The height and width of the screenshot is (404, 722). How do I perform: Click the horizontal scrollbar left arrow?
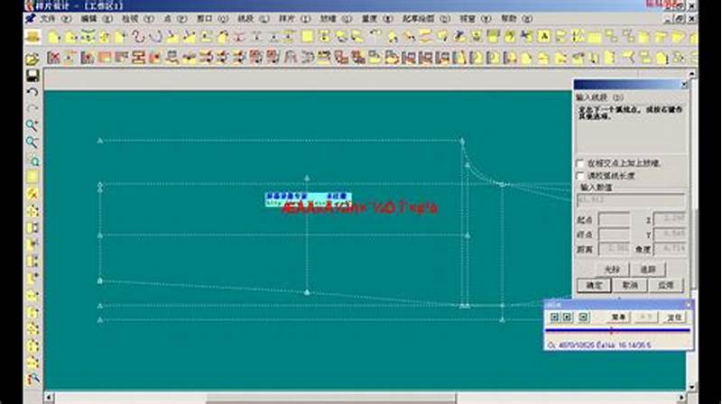[49, 397]
